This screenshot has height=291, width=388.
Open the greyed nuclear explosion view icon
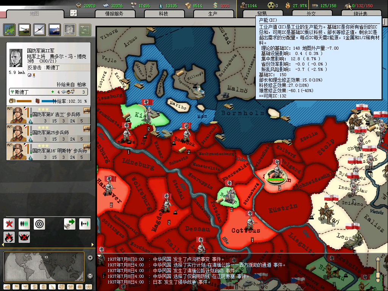pos(70,30)
